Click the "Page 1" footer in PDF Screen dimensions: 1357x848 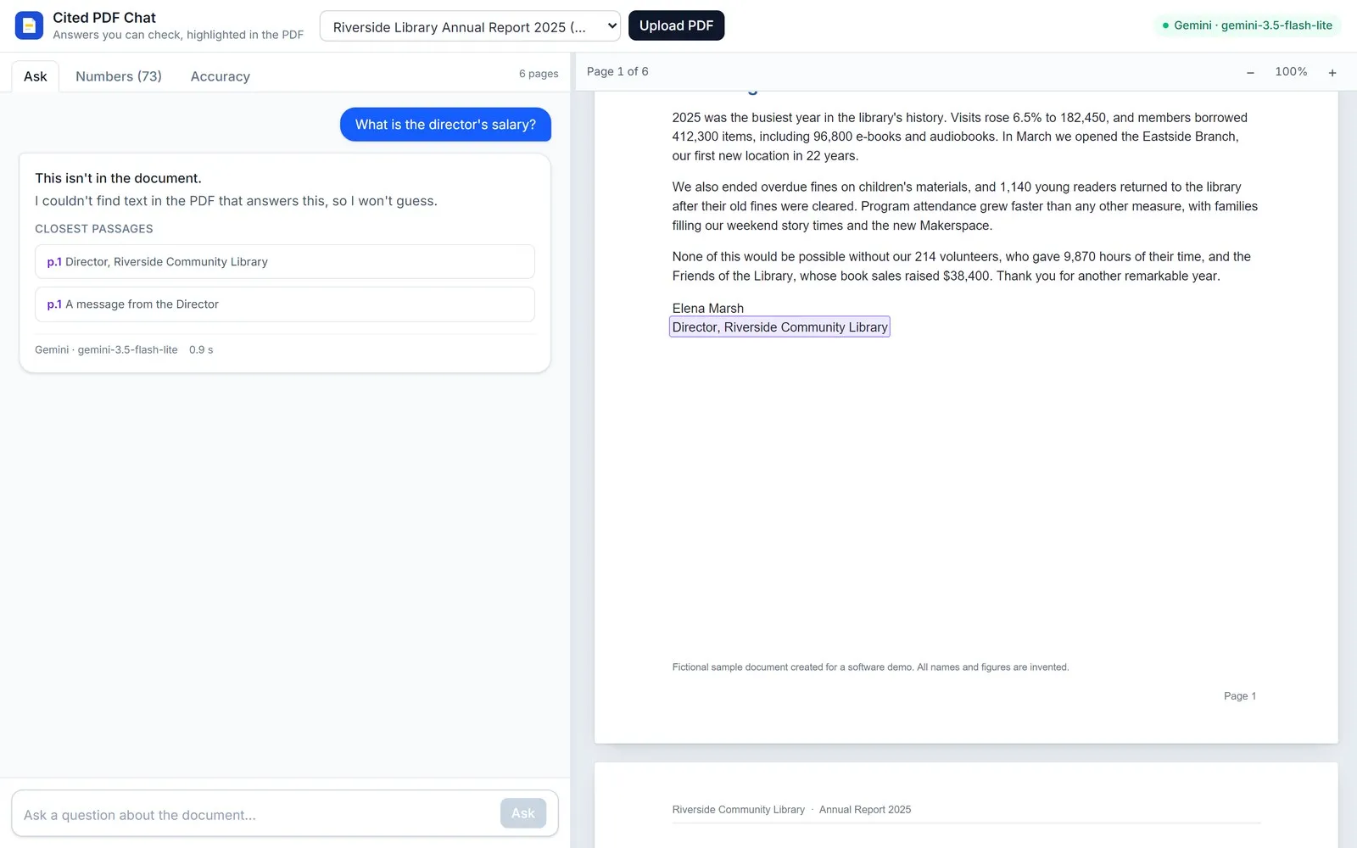point(1240,696)
